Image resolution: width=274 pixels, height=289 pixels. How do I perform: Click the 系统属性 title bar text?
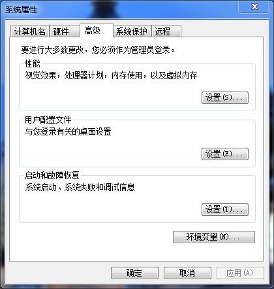[x=22, y=10]
